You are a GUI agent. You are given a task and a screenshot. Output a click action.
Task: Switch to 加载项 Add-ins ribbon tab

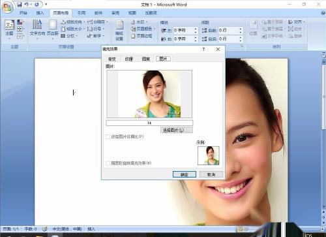point(151,13)
